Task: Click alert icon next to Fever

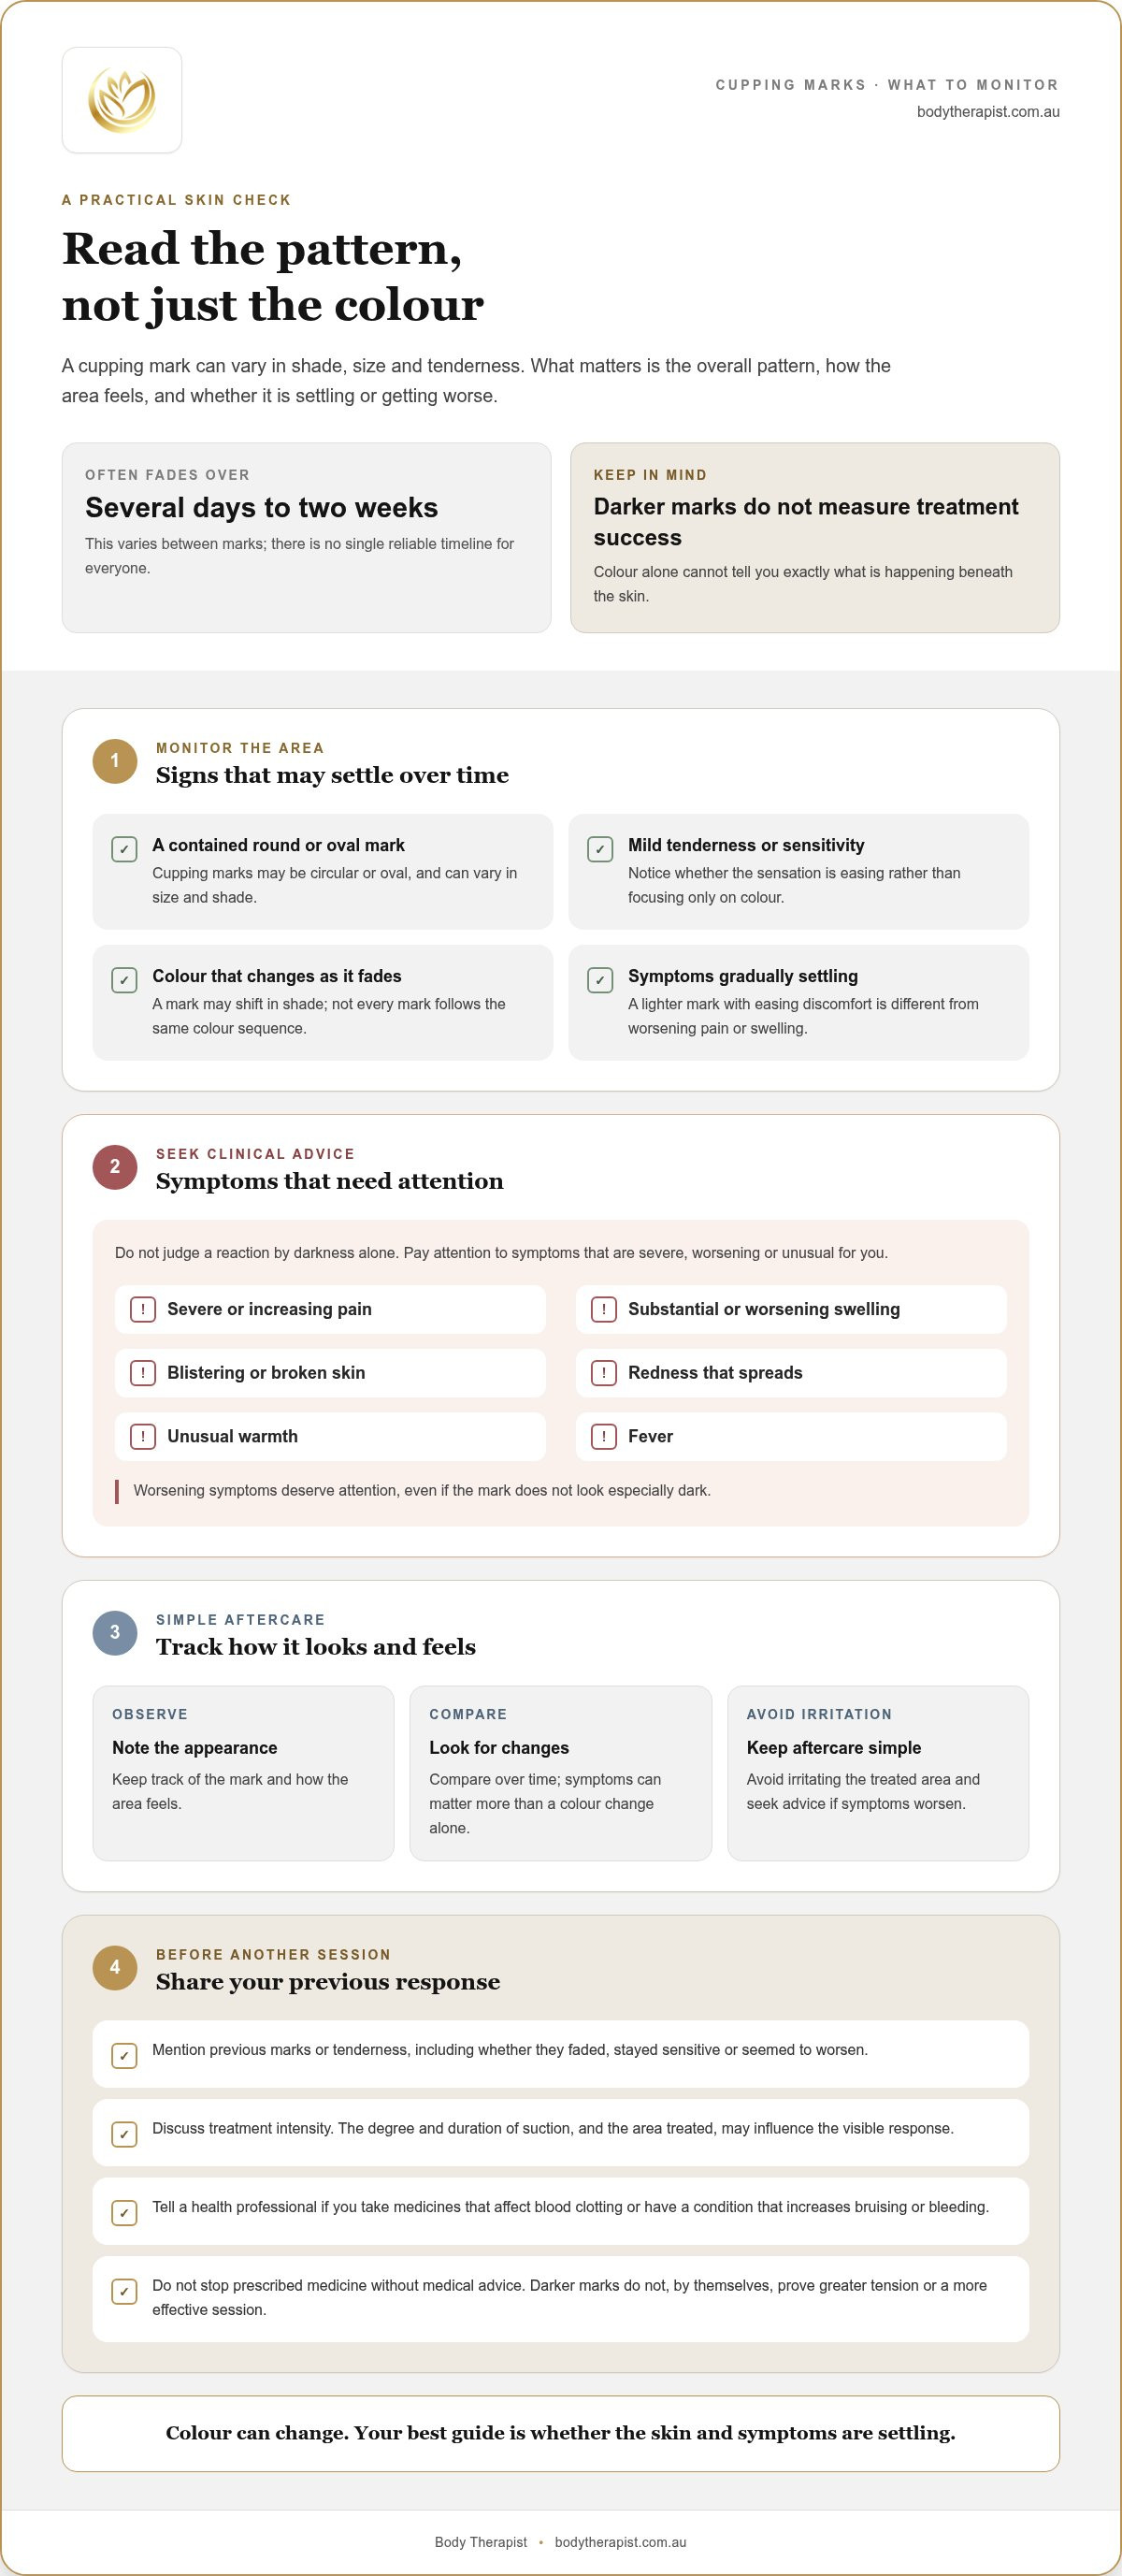Action: 604,1437
